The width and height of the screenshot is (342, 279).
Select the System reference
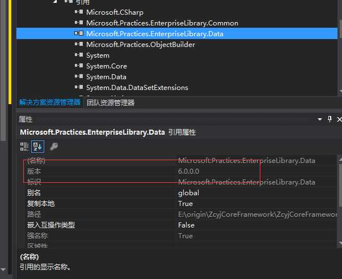pos(98,55)
